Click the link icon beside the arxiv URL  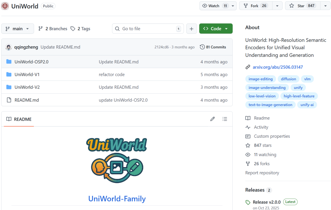click(247, 67)
